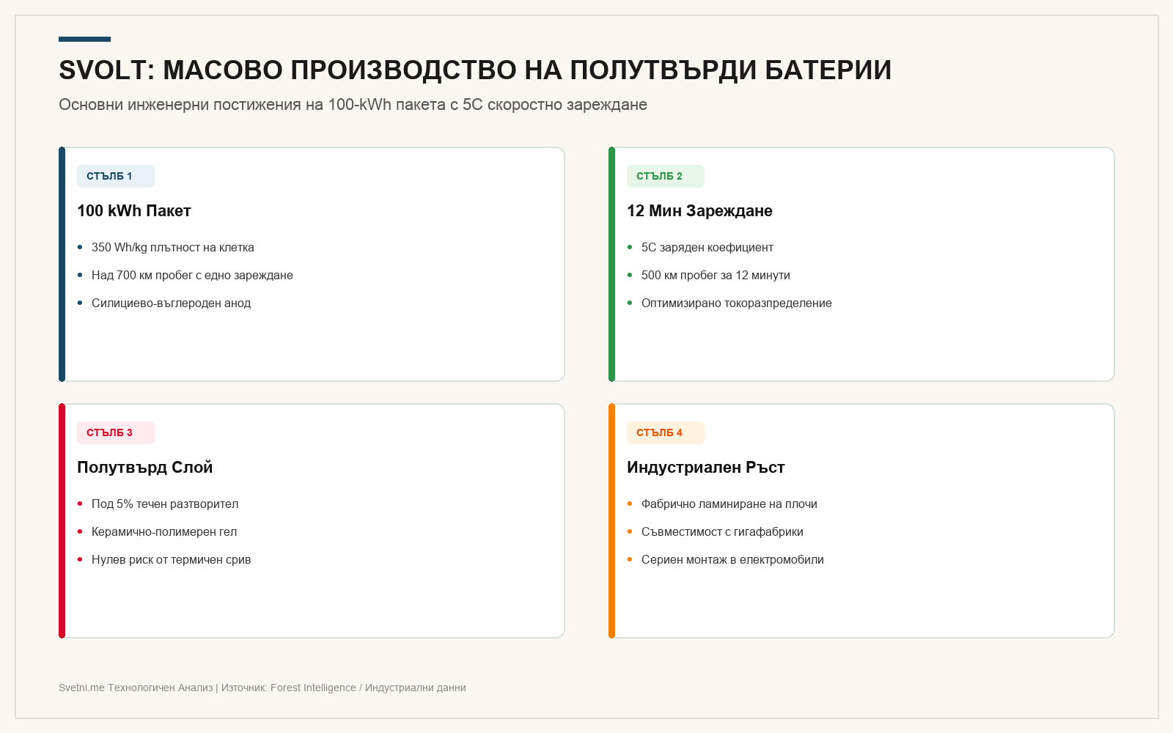This screenshot has height=733, width=1173.
Task: Click the bullet 5C заряден коефициент
Action: click(707, 248)
